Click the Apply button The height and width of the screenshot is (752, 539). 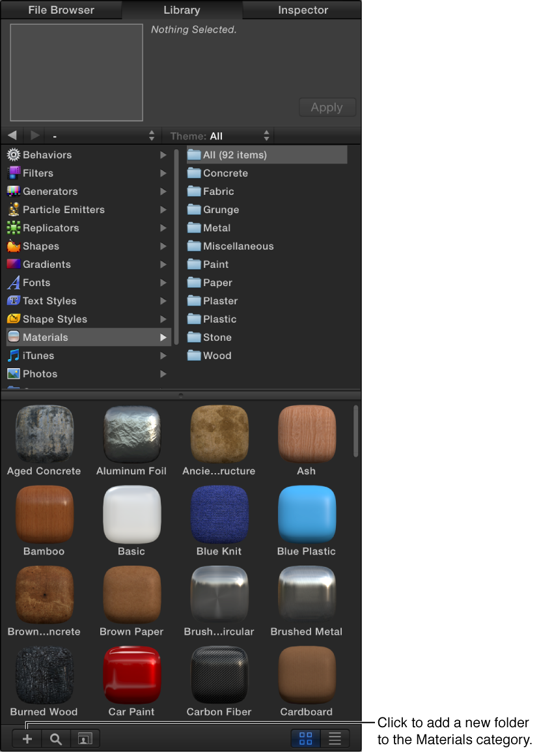coord(327,107)
